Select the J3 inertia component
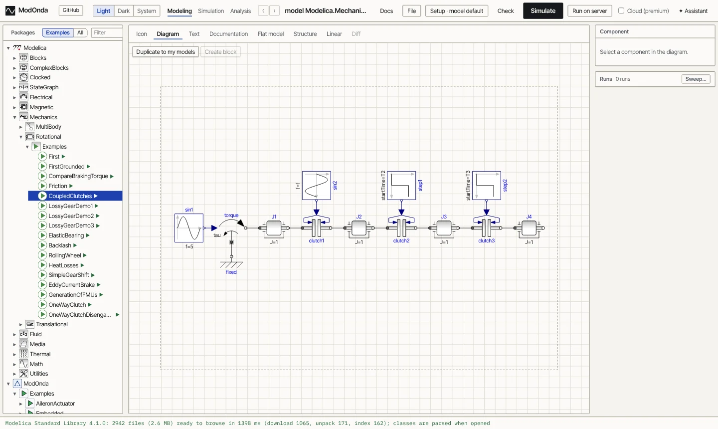Screen dimensions: 718x429 pyautogui.click(x=444, y=228)
